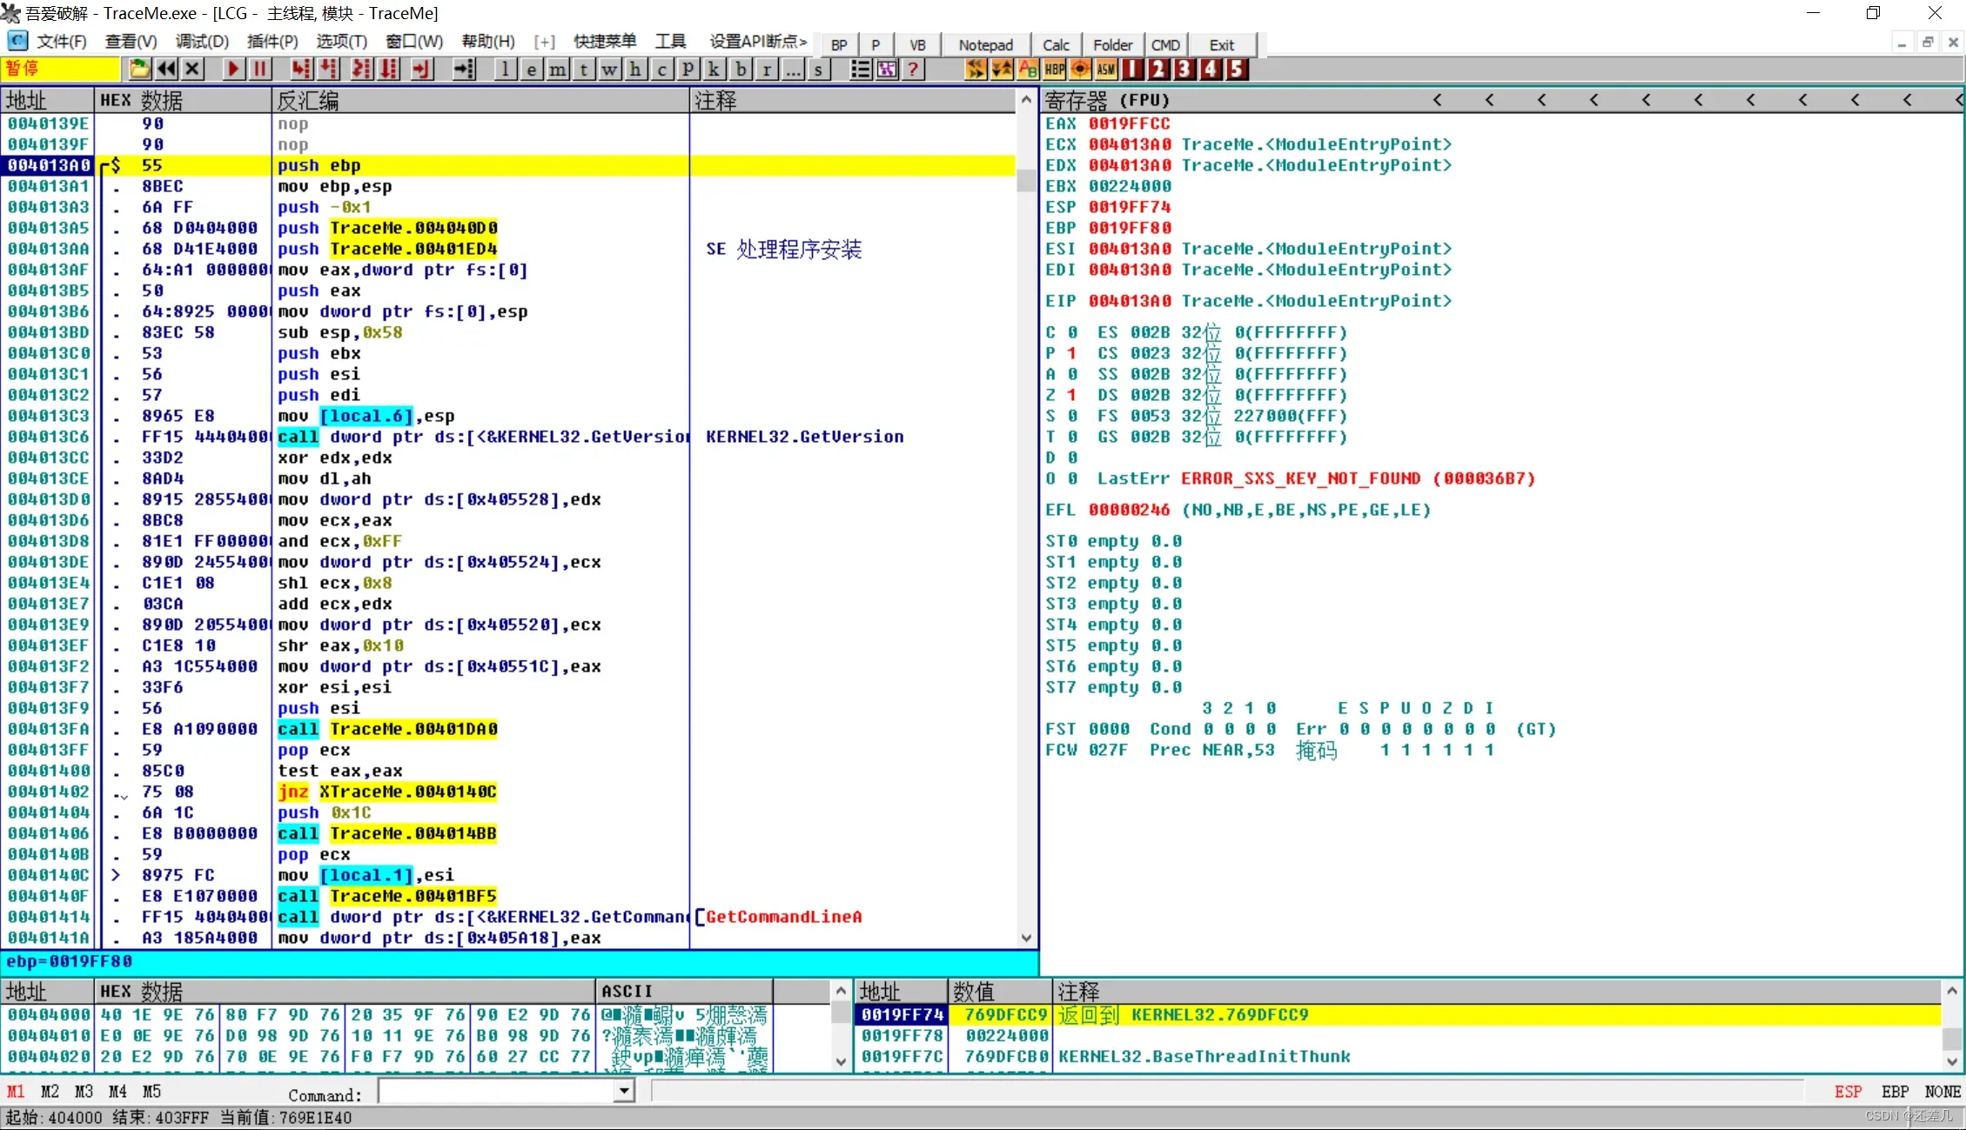Open the 设置API断点> menu
The width and height of the screenshot is (1966, 1130).
[758, 42]
